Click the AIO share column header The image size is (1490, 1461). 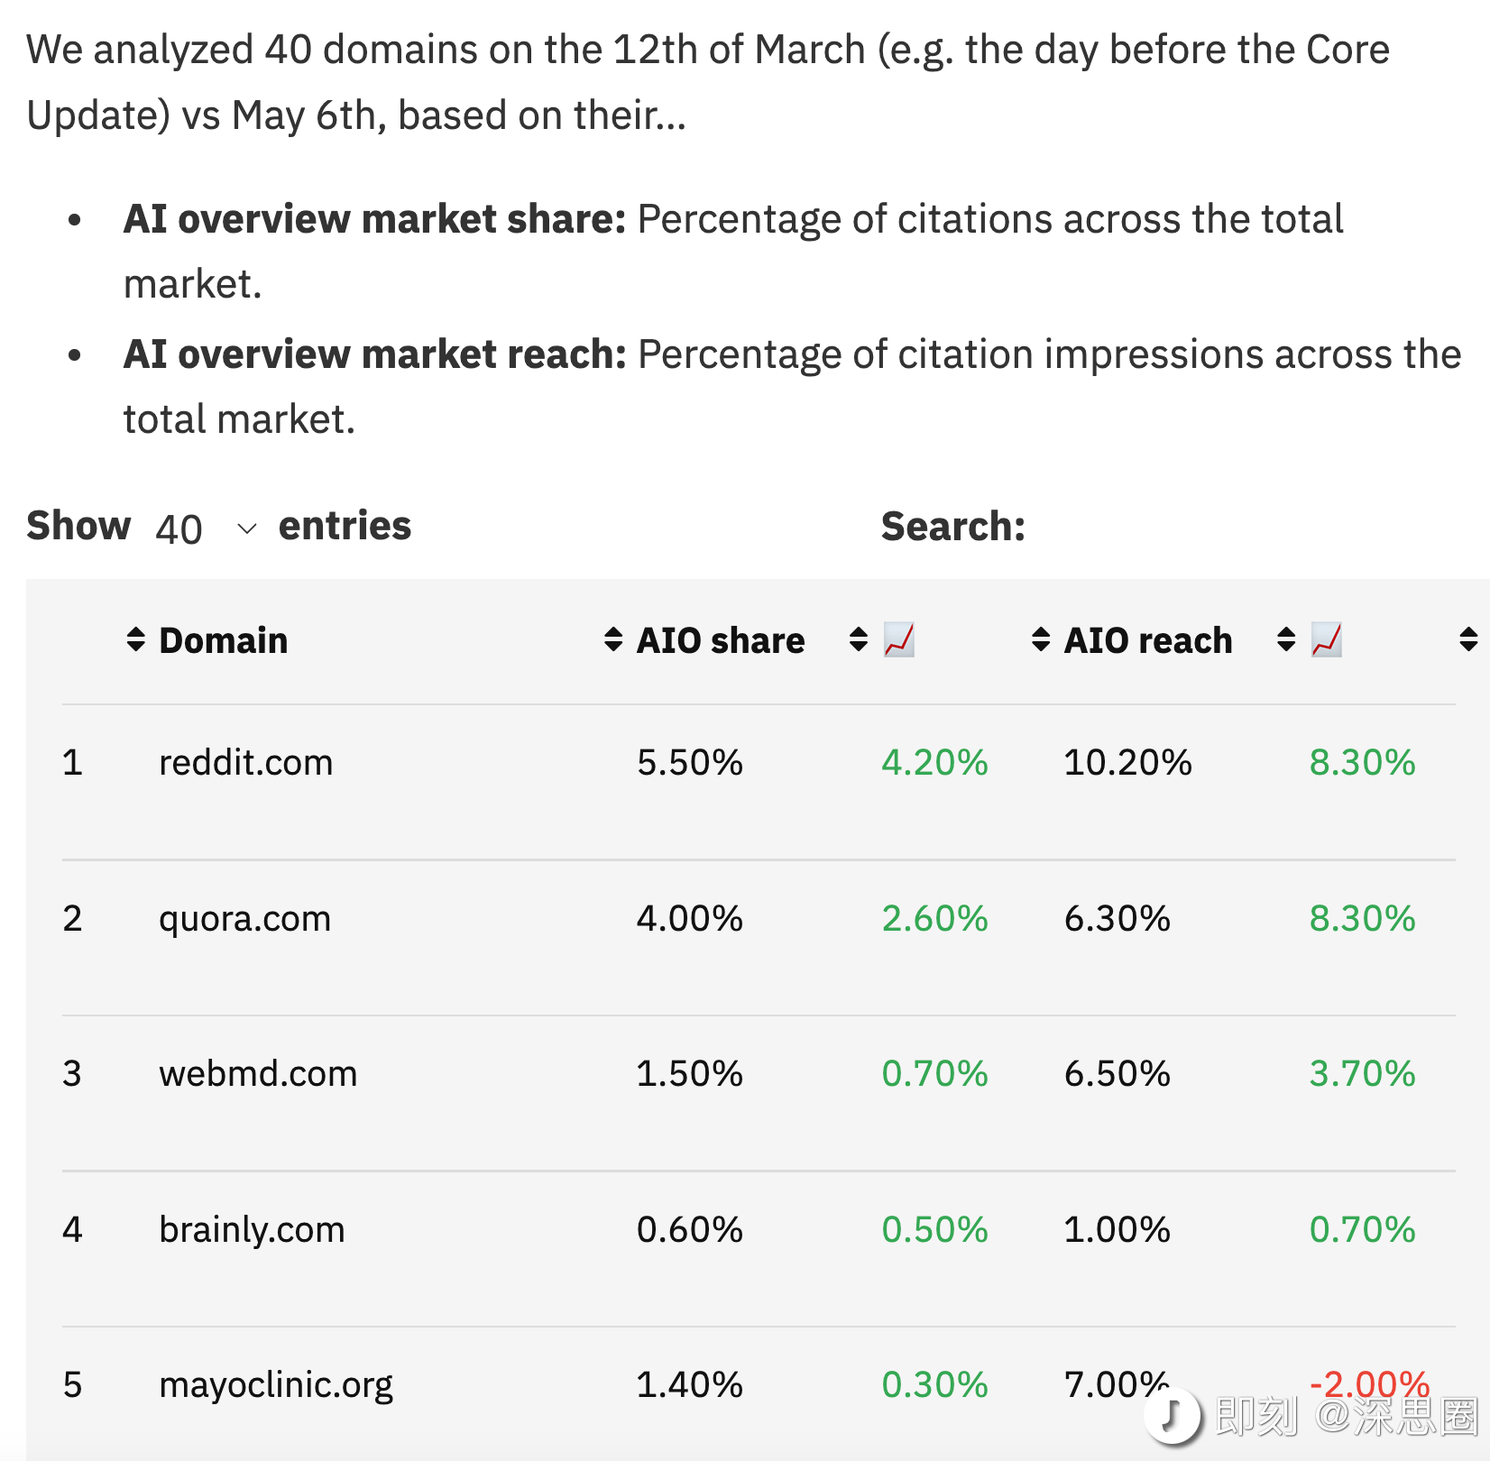pyautogui.click(x=721, y=640)
